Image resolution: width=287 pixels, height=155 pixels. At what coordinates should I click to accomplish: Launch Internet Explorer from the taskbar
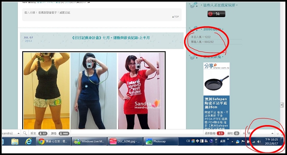click(28, 142)
